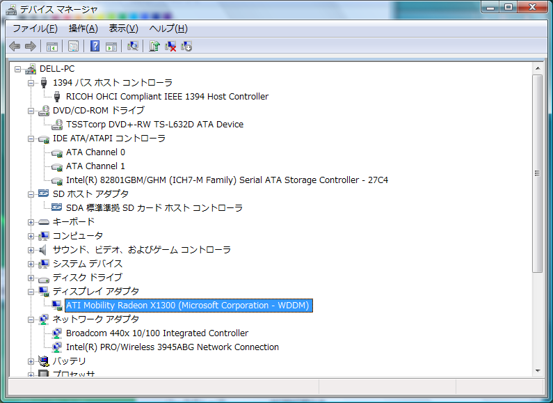Image resolution: width=553 pixels, height=403 pixels.
Task: Collapse the ディスプレイ アダプタ category
Action: pyautogui.click(x=31, y=292)
